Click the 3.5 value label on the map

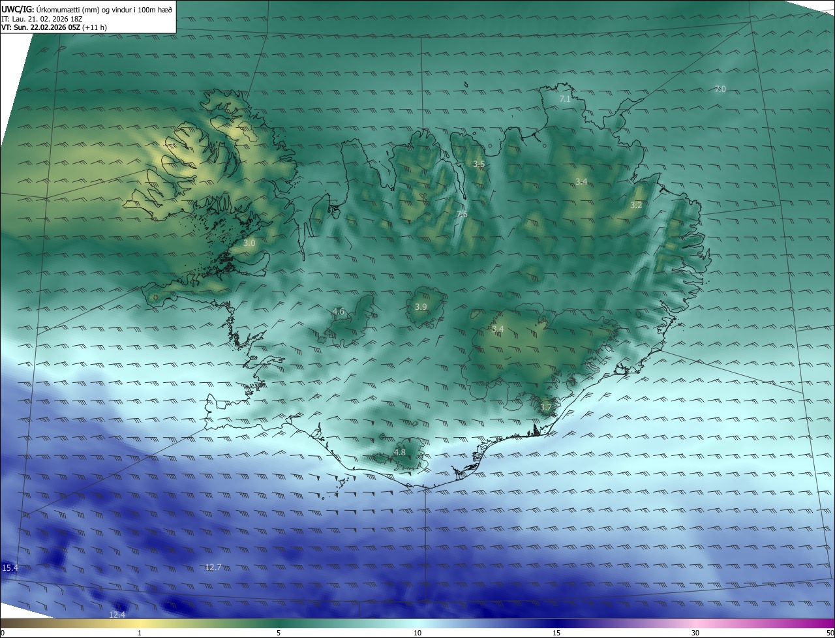(x=479, y=164)
